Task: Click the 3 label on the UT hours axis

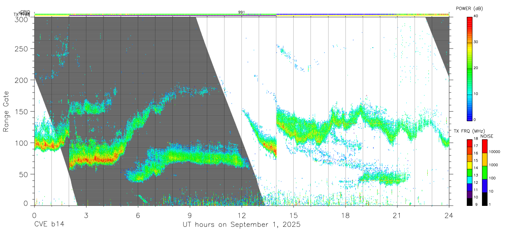Action: tap(86, 215)
